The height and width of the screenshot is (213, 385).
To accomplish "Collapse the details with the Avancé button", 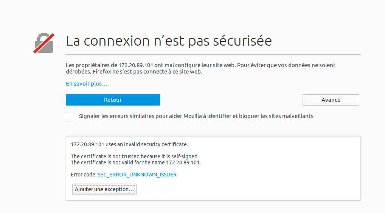I will [331, 100].
